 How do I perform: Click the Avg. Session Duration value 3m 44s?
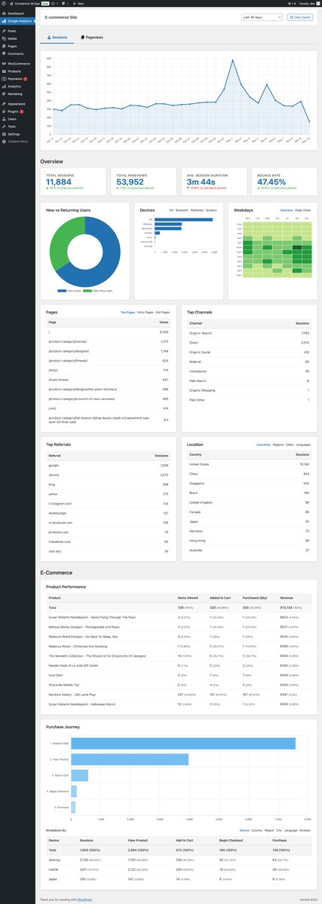(201, 182)
